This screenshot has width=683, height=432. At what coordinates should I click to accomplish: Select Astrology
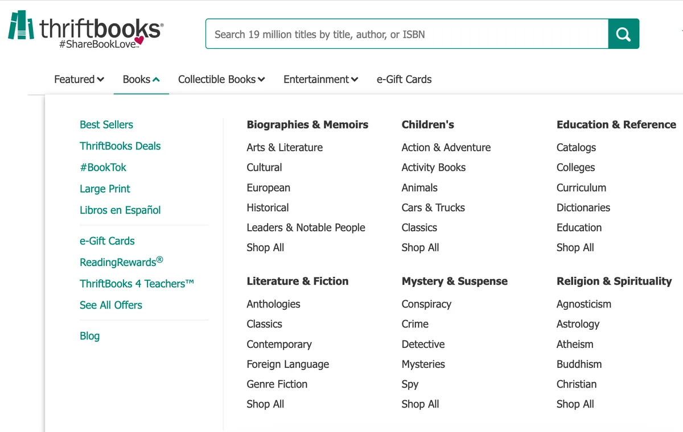pos(578,324)
